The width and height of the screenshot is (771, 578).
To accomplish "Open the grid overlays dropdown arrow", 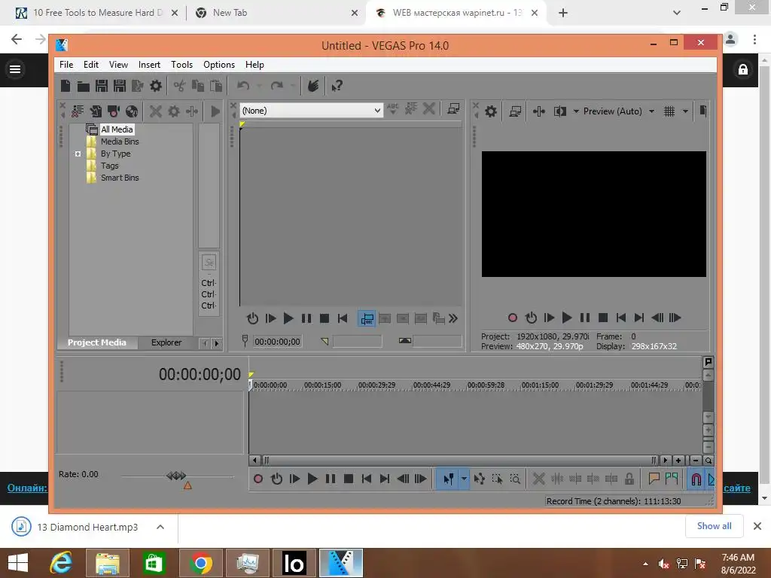I will (x=685, y=111).
